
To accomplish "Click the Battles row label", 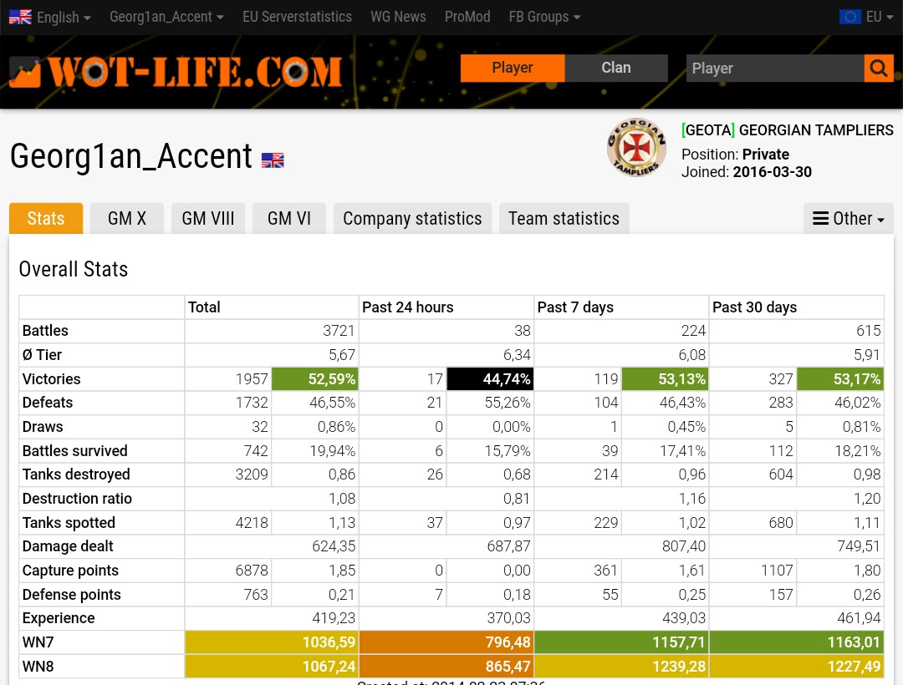I will [45, 331].
